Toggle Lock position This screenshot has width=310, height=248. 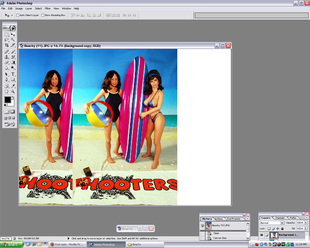tap(278, 228)
